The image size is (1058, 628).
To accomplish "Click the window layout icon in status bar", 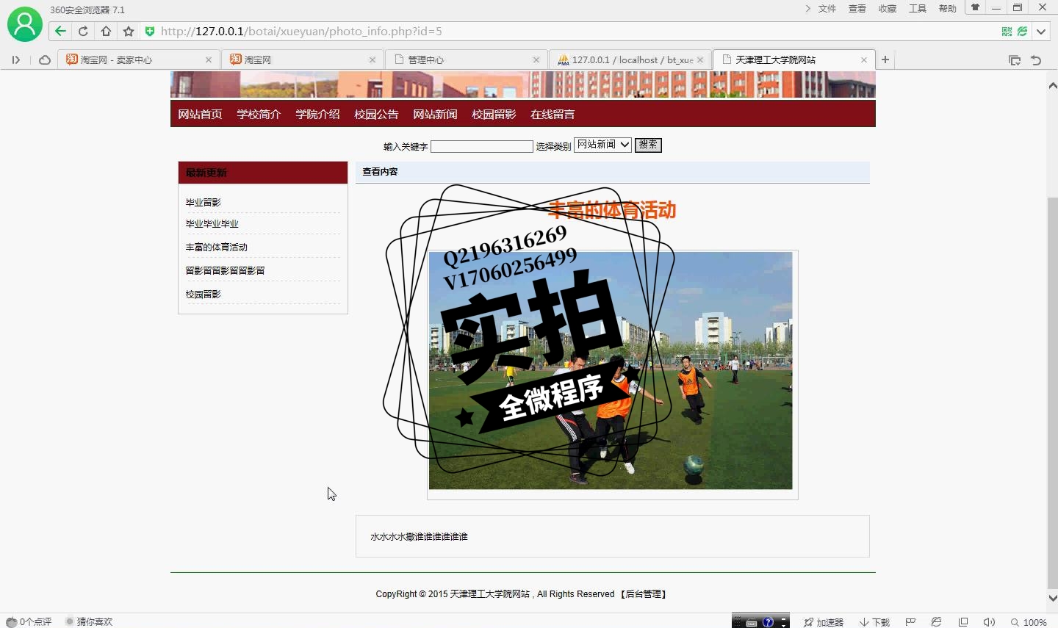I will click(963, 622).
